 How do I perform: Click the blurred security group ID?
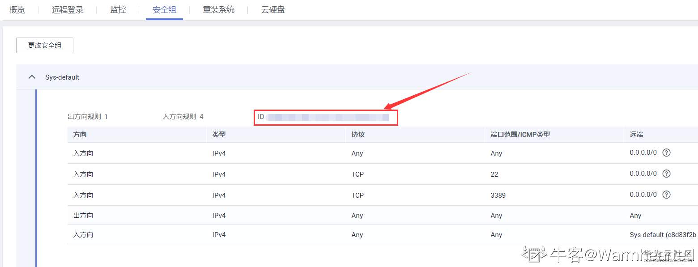(328, 117)
